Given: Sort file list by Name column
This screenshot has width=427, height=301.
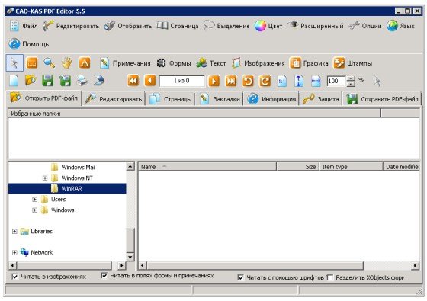Looking at the screenshot, I should pyautogui.click(x=207, y=167).
